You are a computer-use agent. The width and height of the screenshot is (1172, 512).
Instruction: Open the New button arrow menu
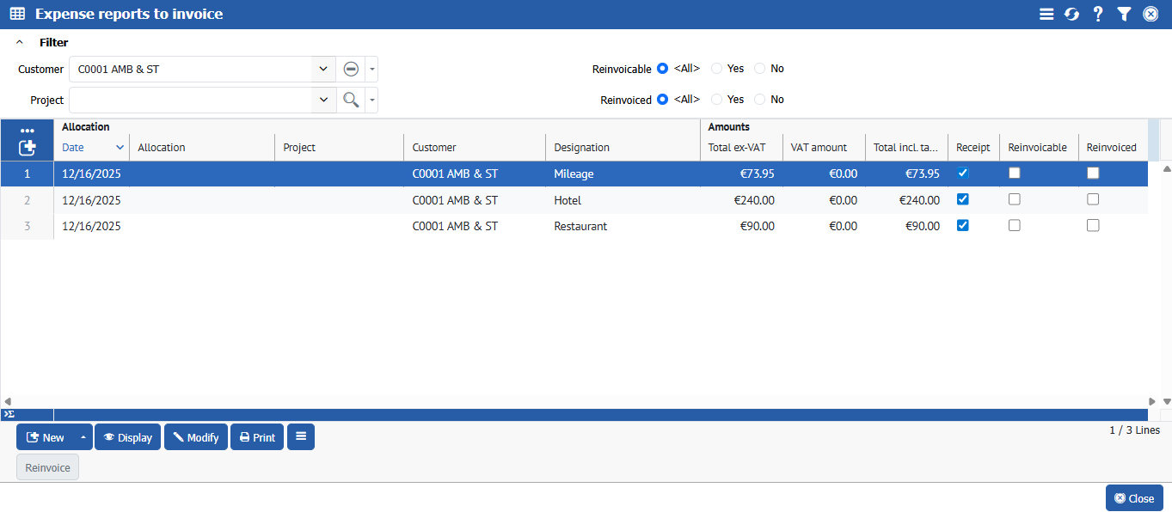coord(83,437)
